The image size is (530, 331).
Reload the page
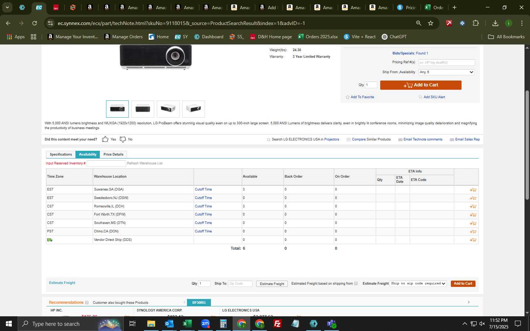click(x=35, y=23)
